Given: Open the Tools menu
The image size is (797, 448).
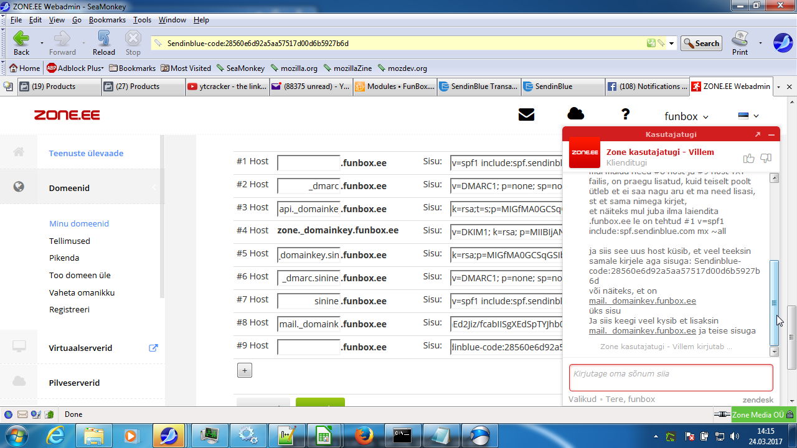Looking at the screenshot, I should pos(142,20).
